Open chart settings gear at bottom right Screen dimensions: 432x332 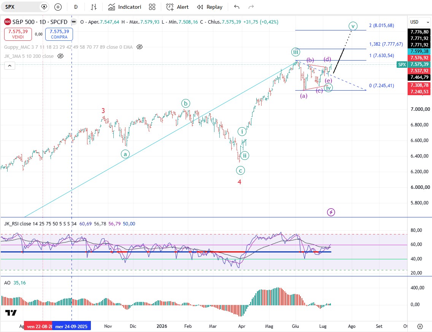420,326
